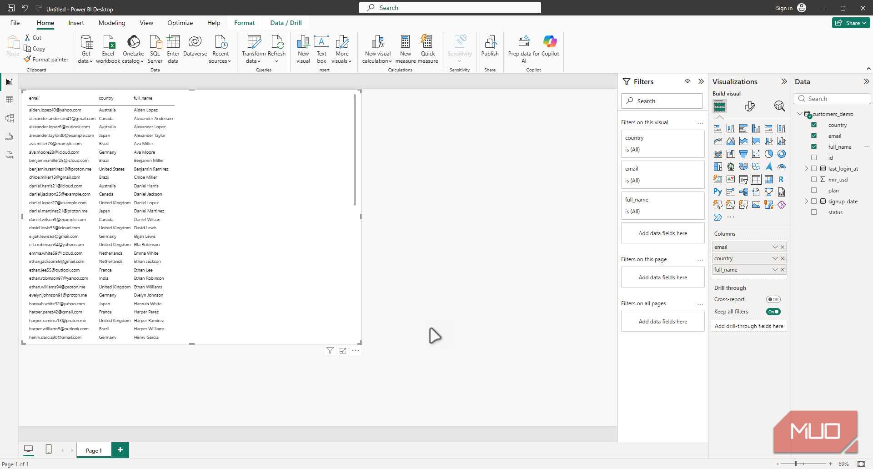Image resolution: width=873 pixels, height=469 pixels.
Task: Switch to Data / Drill tab
Action: [286, 23]
